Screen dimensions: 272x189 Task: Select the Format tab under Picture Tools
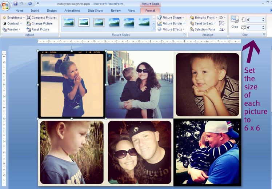tap(150, 11)
